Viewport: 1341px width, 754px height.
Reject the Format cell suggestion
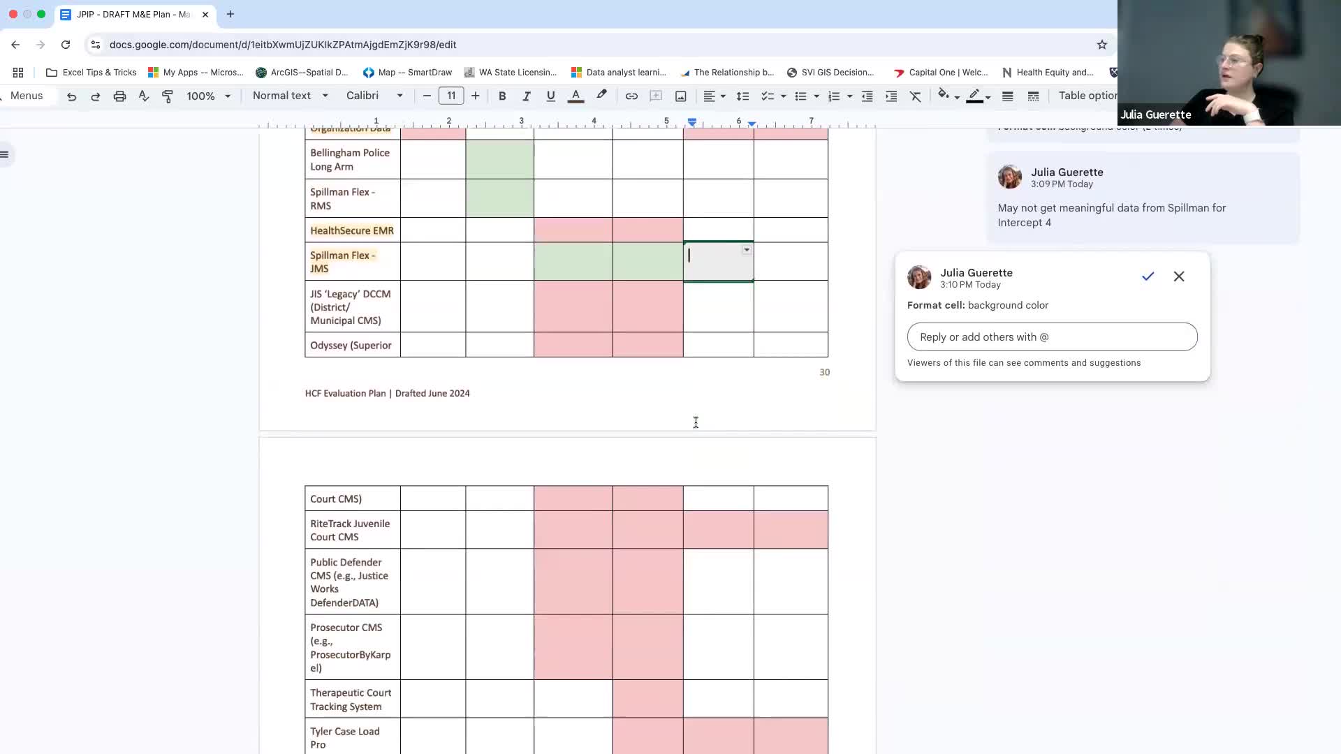pyautogui.click(x=1179, y=276)
